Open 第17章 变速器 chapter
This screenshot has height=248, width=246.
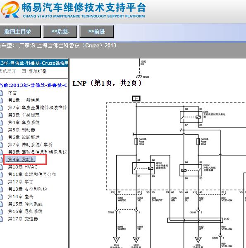[x=23, y=219]
